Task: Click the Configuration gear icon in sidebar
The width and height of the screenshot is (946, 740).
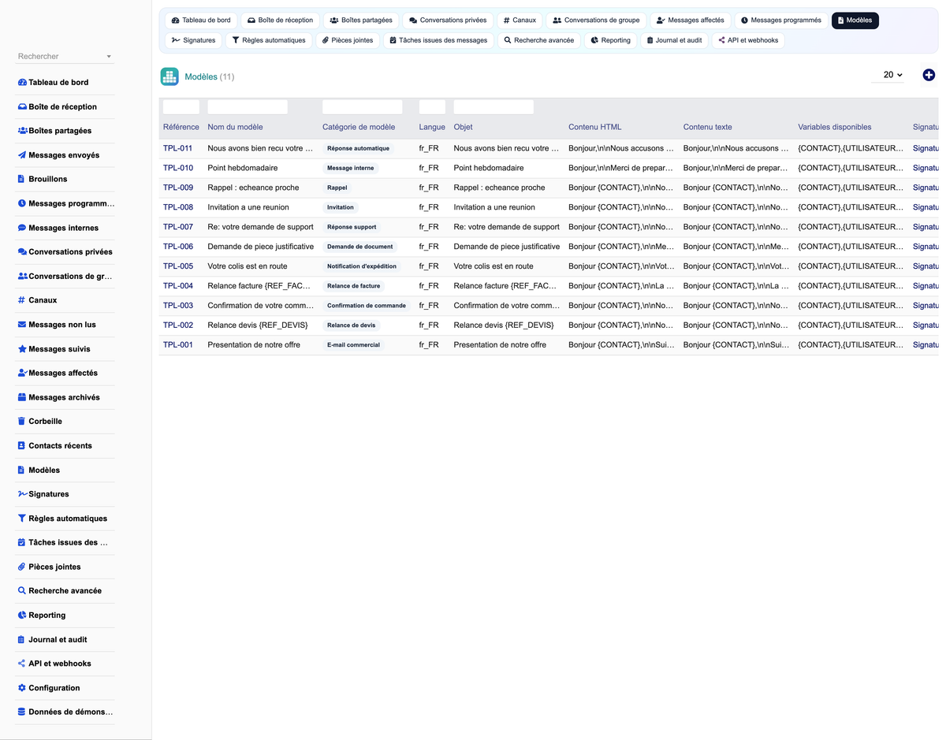Action: (22, 688)
